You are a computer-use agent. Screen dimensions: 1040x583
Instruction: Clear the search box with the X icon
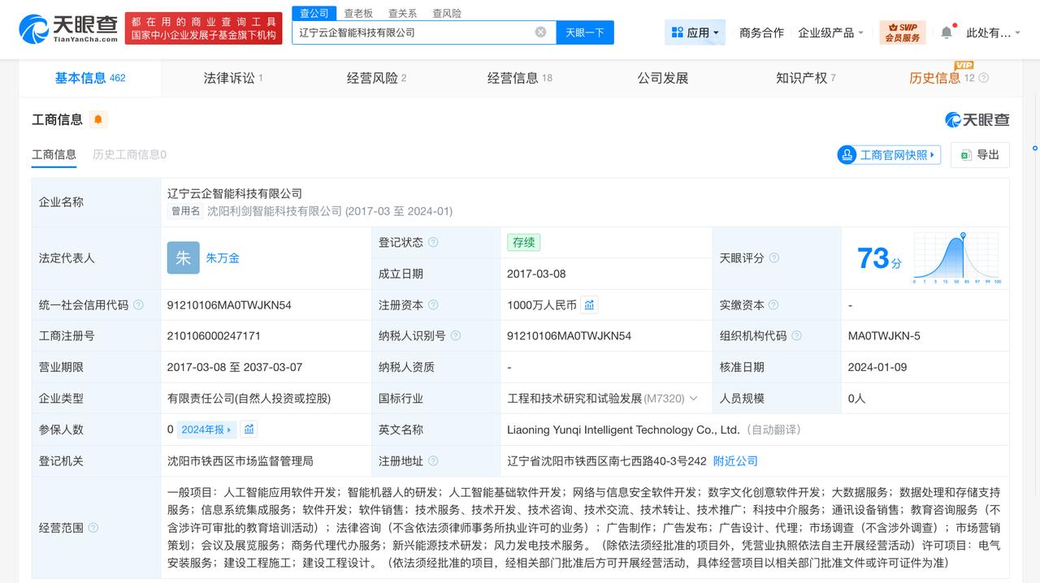539,32
